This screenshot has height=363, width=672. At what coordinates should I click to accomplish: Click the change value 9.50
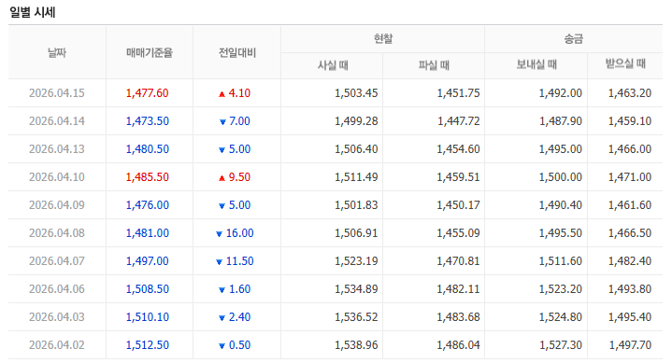[x=239, y=176]
